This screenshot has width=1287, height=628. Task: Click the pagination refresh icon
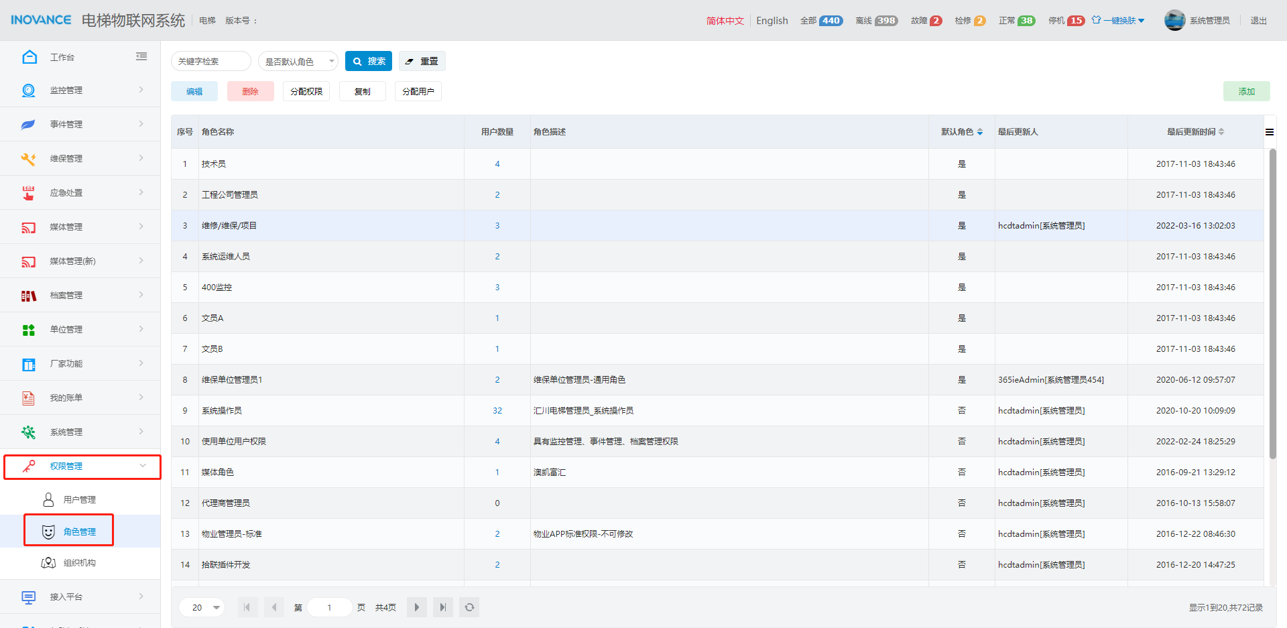469,607
